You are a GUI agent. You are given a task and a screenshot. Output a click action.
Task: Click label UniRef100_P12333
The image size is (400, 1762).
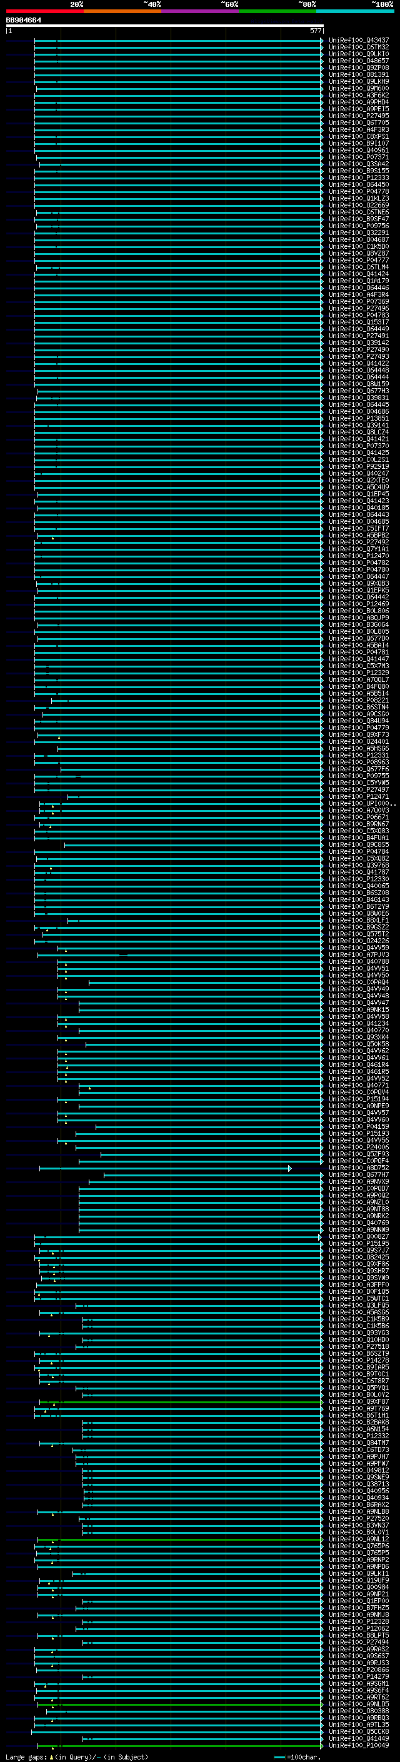359,178
